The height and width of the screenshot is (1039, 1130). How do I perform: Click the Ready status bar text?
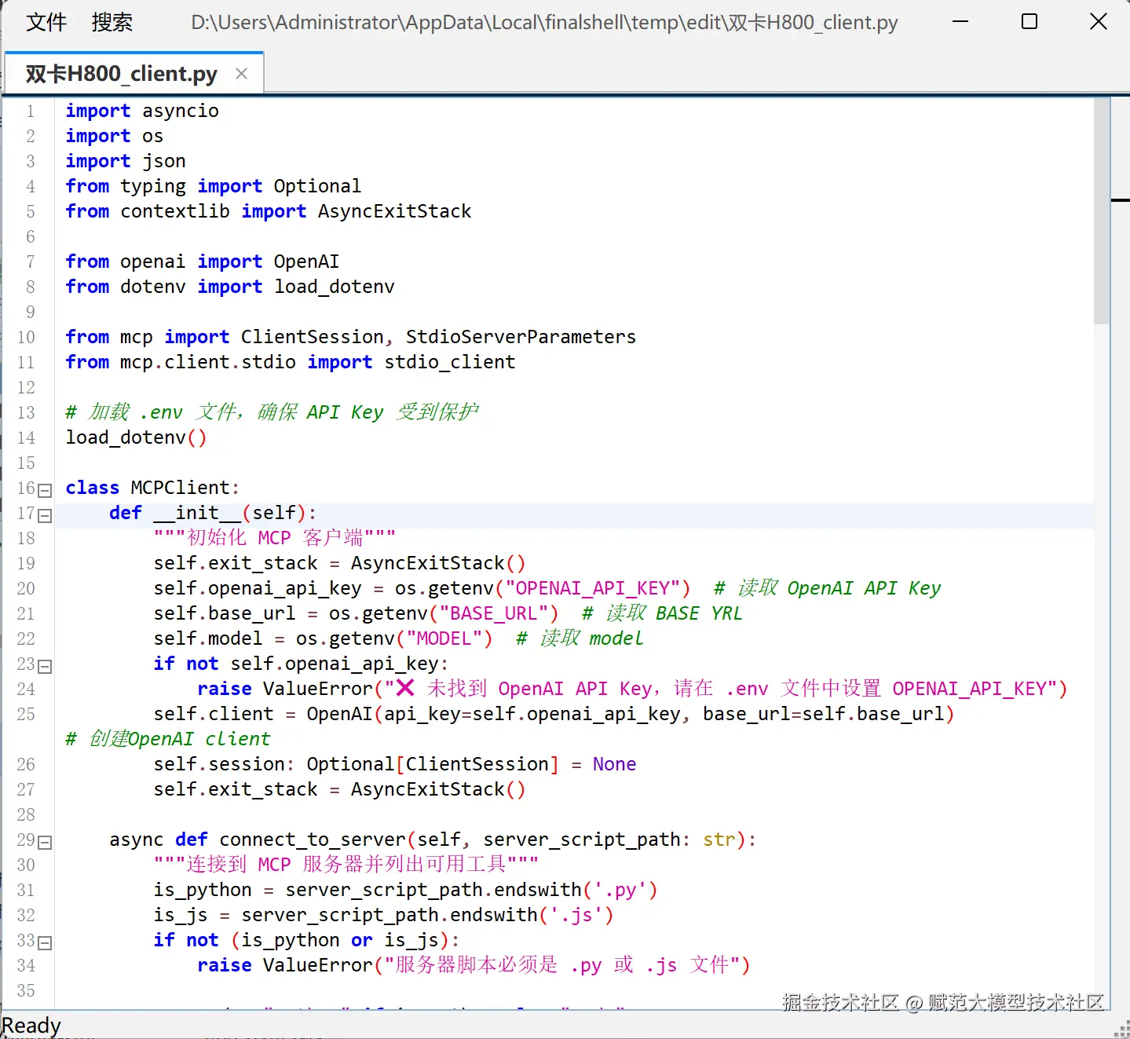tap(31, 1026)
